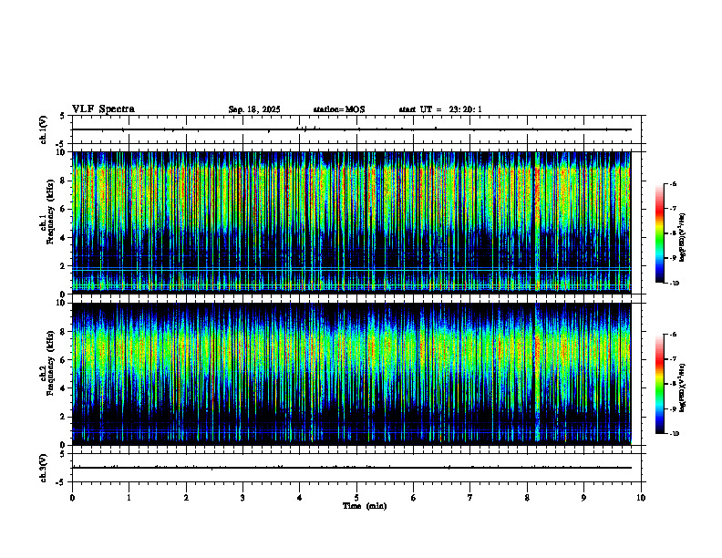Click time-axis tick label '8'

527,498
